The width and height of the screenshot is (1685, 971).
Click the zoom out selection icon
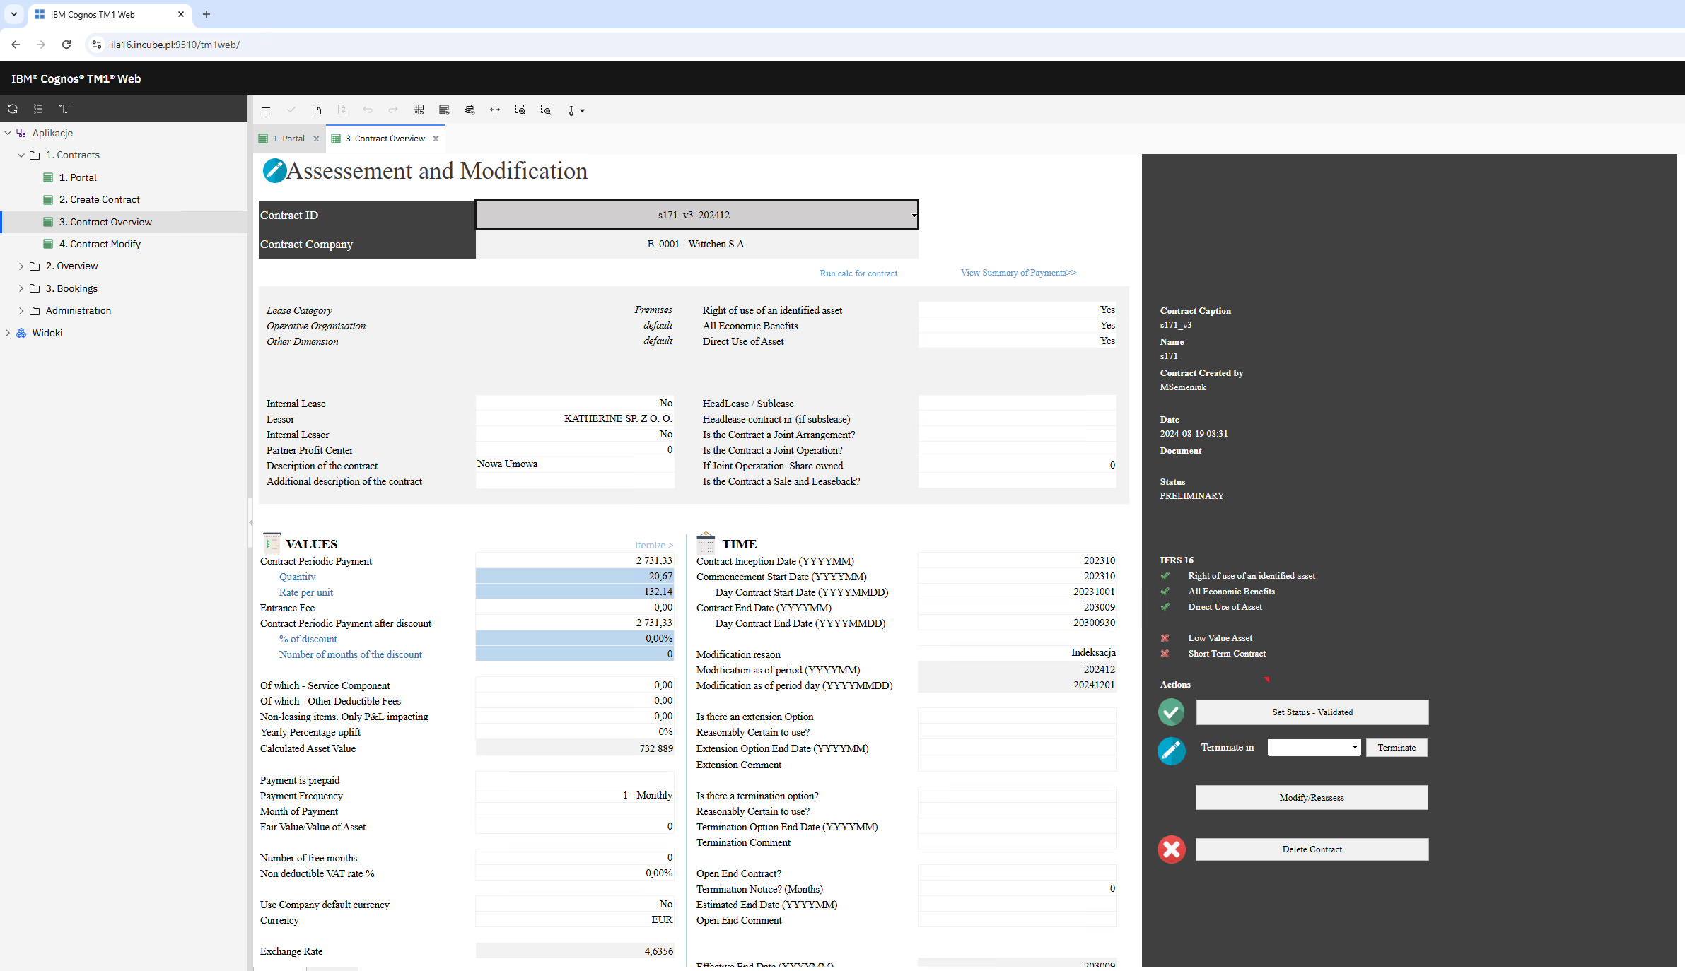[x=546, y=110]
